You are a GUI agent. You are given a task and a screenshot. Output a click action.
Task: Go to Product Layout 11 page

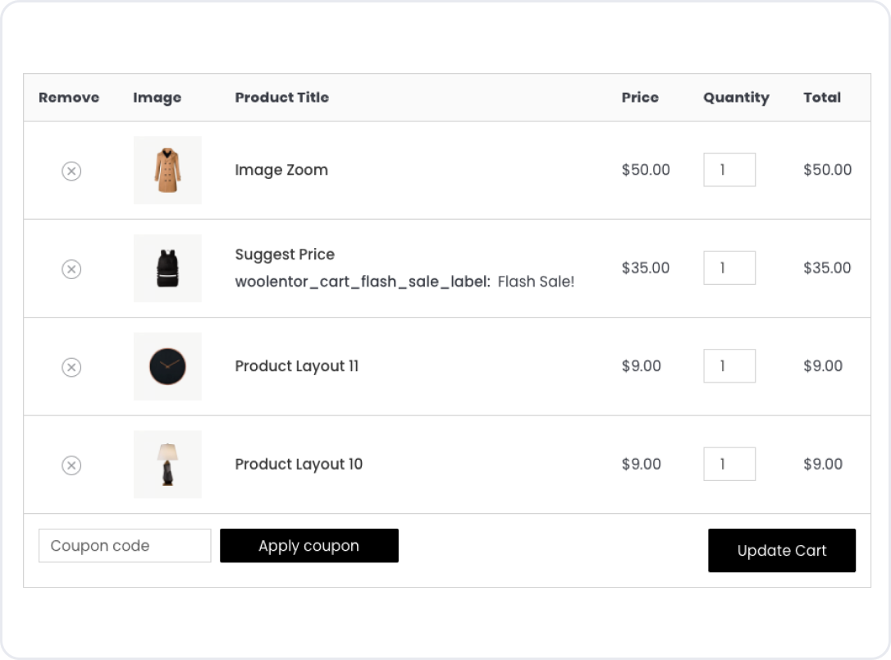tap(296, 366)
